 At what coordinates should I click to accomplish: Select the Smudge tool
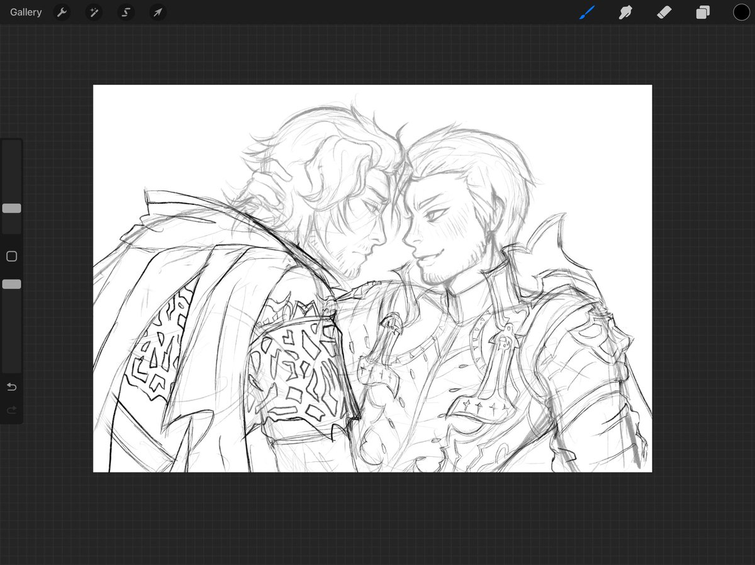[x=625, y=12]
